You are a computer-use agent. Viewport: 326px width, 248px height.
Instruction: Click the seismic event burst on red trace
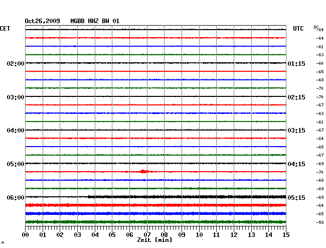tap(143, 171)
